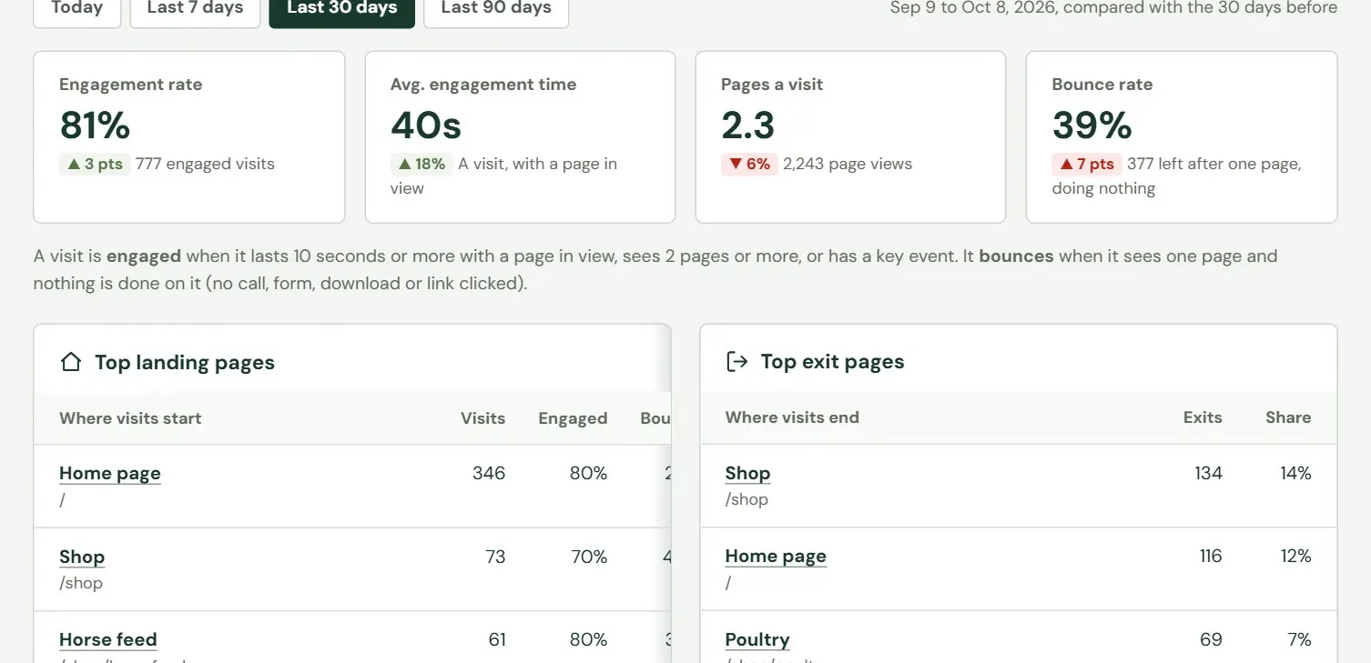
Task: Click the Engagement rate card title
Action: (131, 85)
